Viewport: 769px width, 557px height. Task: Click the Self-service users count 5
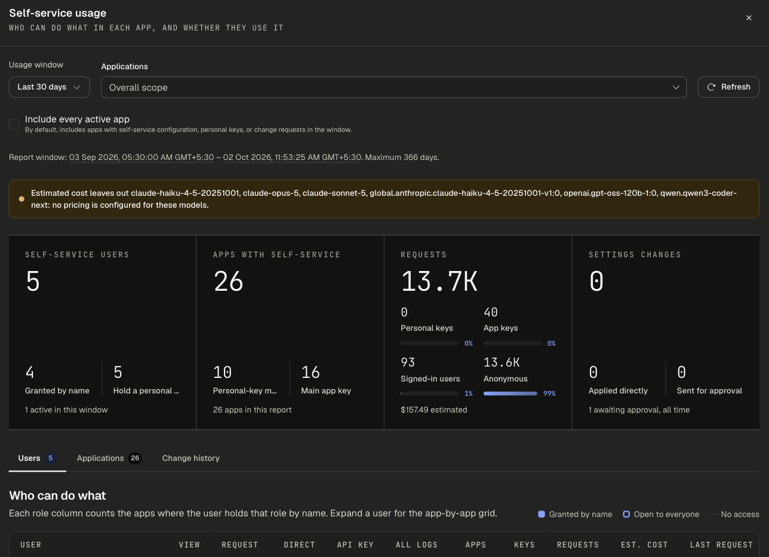point(33,281)
